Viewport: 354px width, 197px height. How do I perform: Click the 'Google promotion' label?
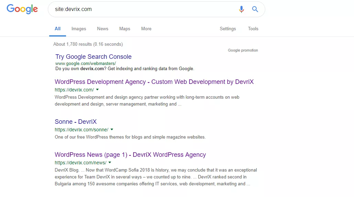[243, 50]
